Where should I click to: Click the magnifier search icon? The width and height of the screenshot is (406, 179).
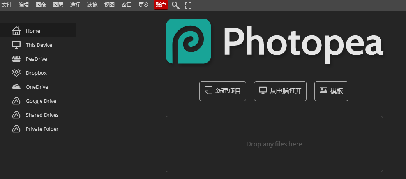(x=176, y=5)
